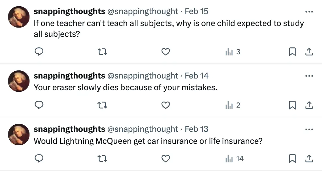The height and width of the screenshot is (172, 322).
Task: View analytics showing 2 views
Action: (233, 105)
